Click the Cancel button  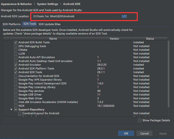point(144,134)
